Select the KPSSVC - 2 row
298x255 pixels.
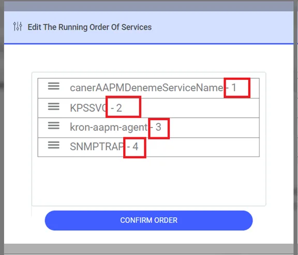148,108
